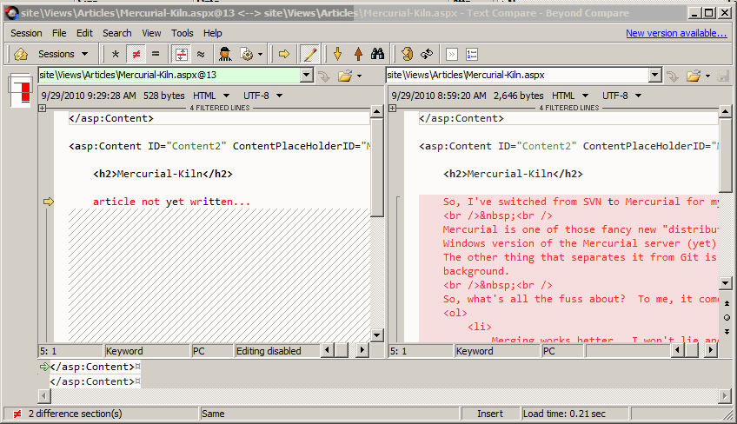The image size is (737, 424).
Task: Click the toolbar chevron overflow icon
Action: click(x=452, y=55)
